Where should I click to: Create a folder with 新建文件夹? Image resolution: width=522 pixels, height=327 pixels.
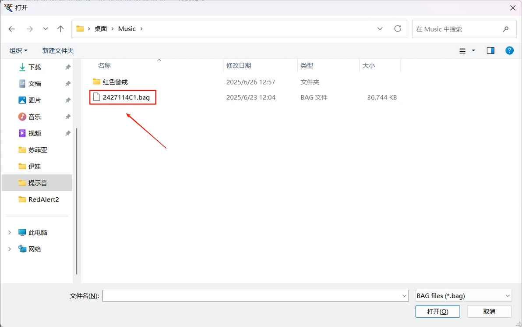click(x=58, y=50)
